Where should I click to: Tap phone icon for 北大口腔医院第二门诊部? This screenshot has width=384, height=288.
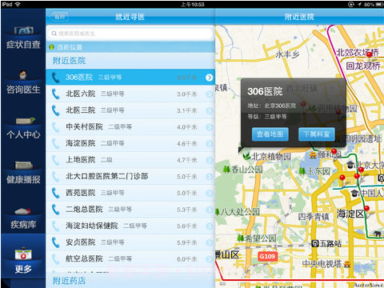55,177
